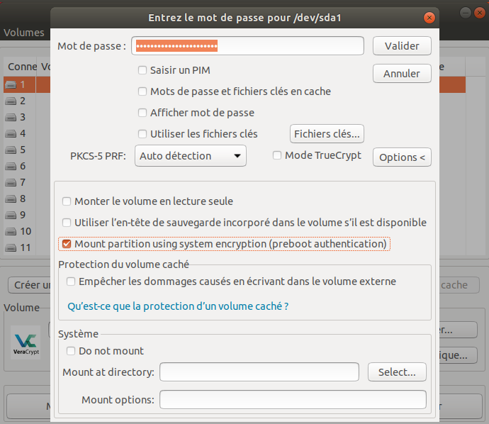Click the drive icon for slot 3
Image resolution: width=489 pixels, height=424 pixels.
pos(11,117)
